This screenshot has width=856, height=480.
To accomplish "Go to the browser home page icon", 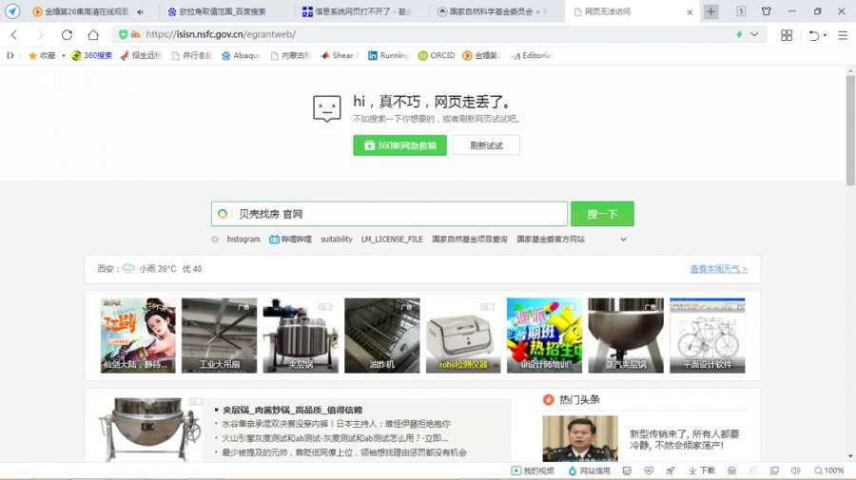I will pos(92,34).
